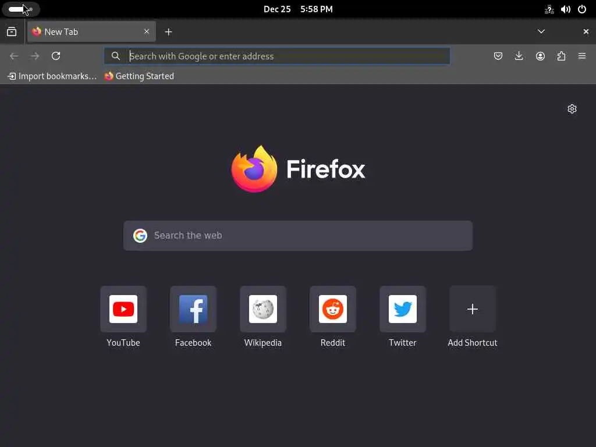The height and width of the screenshot is (447, 596).
Task: Open the Getting Started bookmark
Action: (x=139, y=76)
